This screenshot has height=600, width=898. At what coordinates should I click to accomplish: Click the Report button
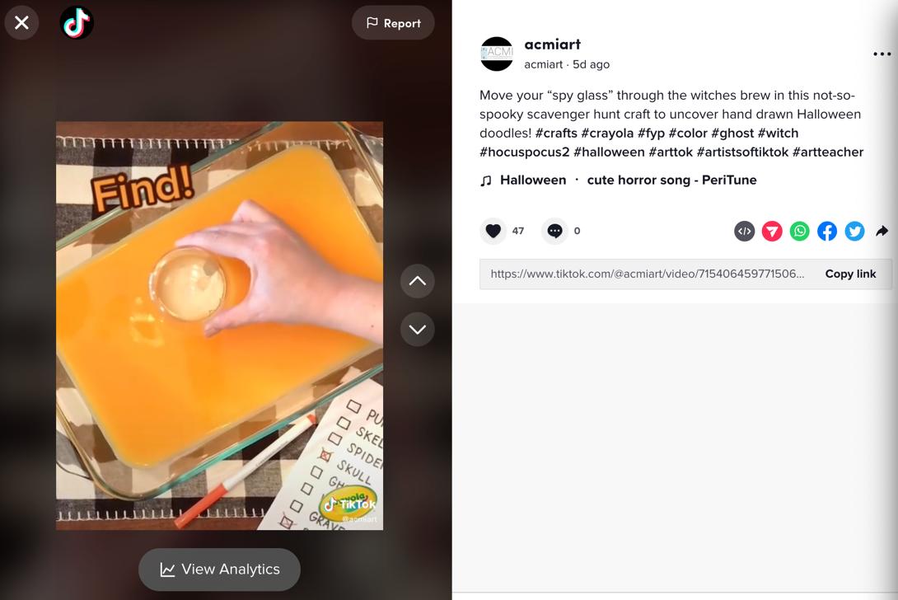coord(393,23)
